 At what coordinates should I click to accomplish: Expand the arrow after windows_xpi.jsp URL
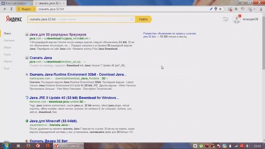(84, 62)
